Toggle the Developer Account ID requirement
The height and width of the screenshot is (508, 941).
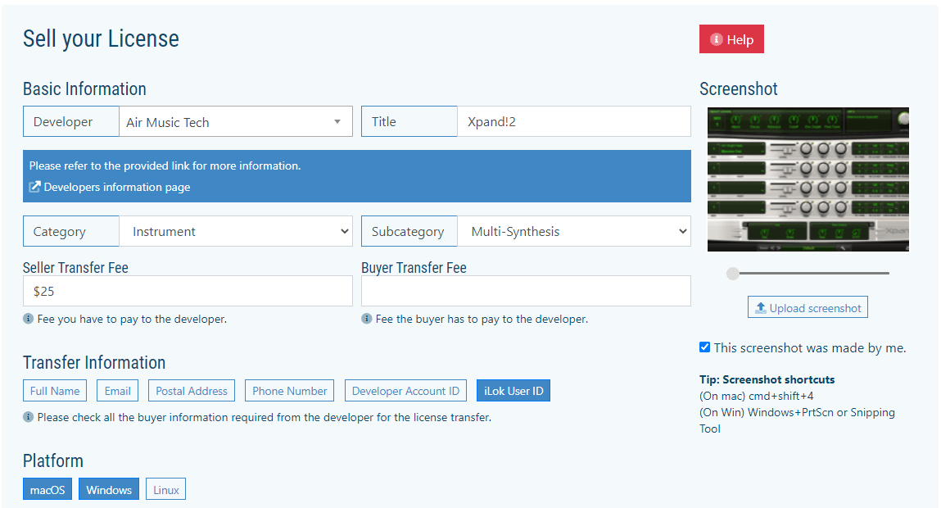[x=405, y=390]
